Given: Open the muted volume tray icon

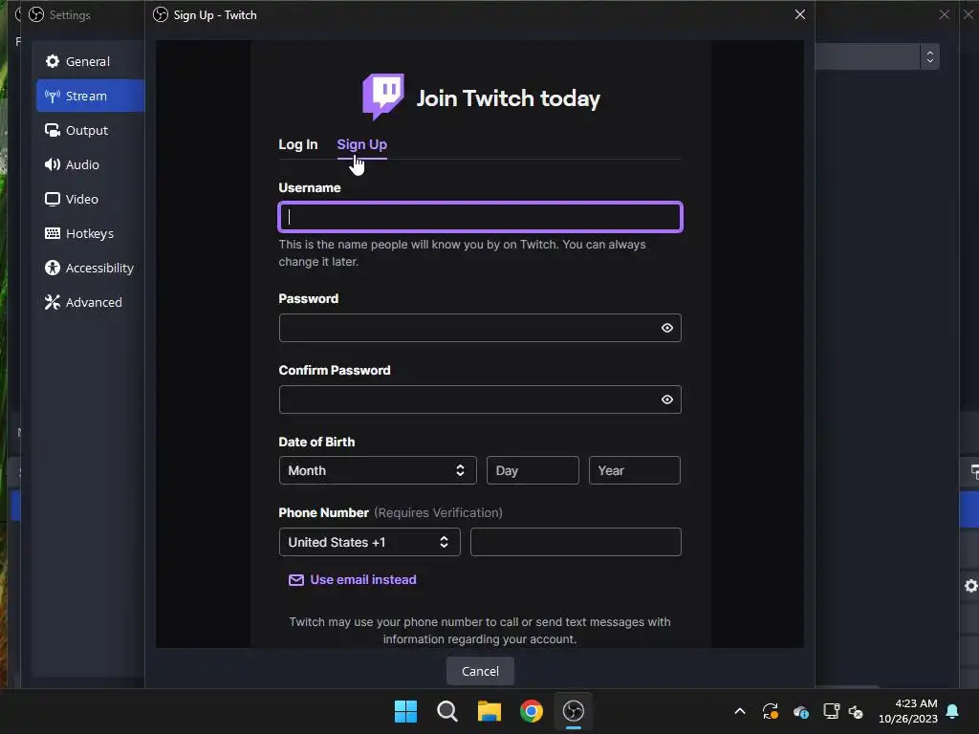Looking at the screenshot, I should 856,711.
